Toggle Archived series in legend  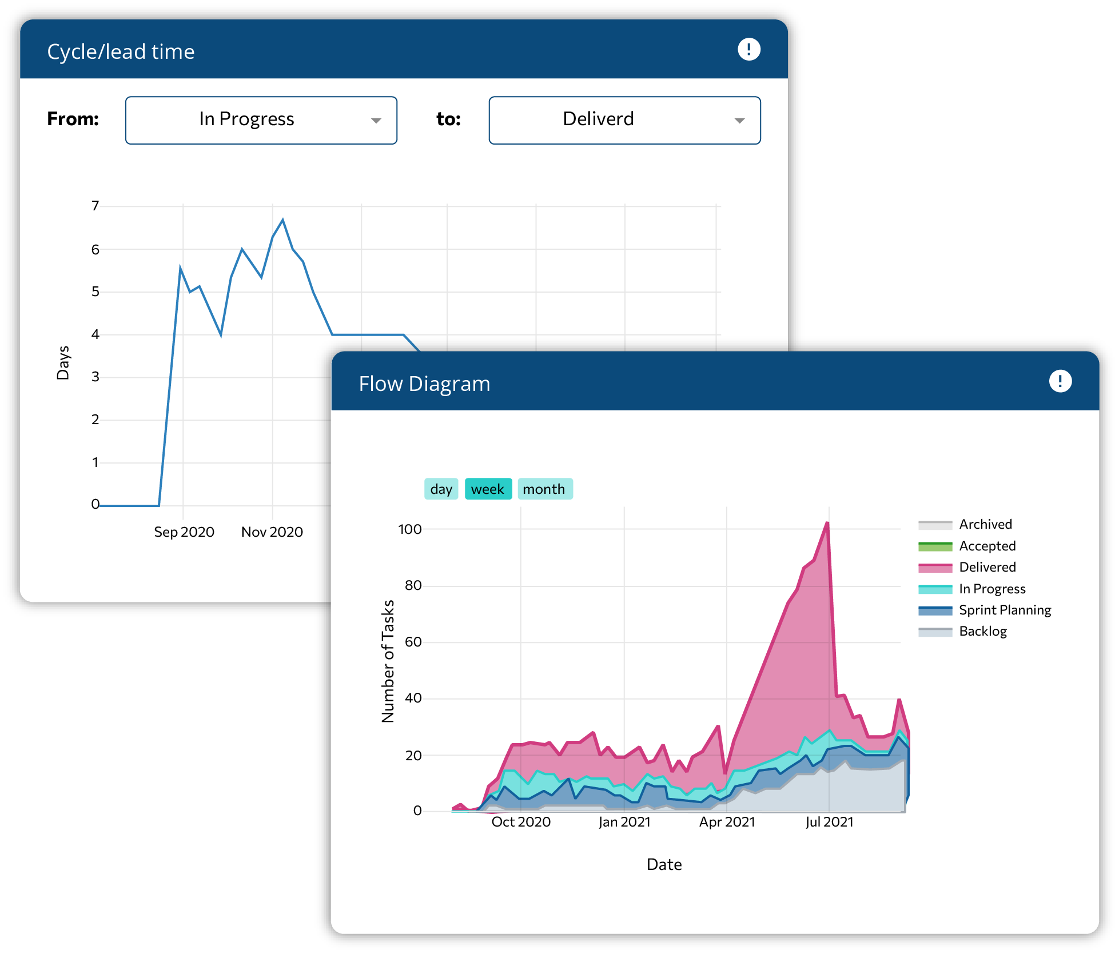(965, 524)
